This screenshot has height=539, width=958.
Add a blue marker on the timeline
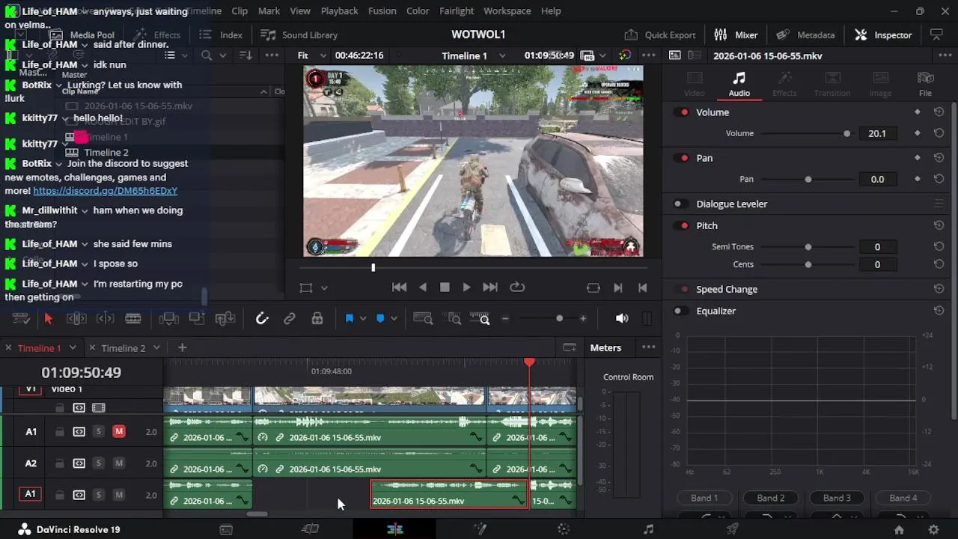pos(380,319)
